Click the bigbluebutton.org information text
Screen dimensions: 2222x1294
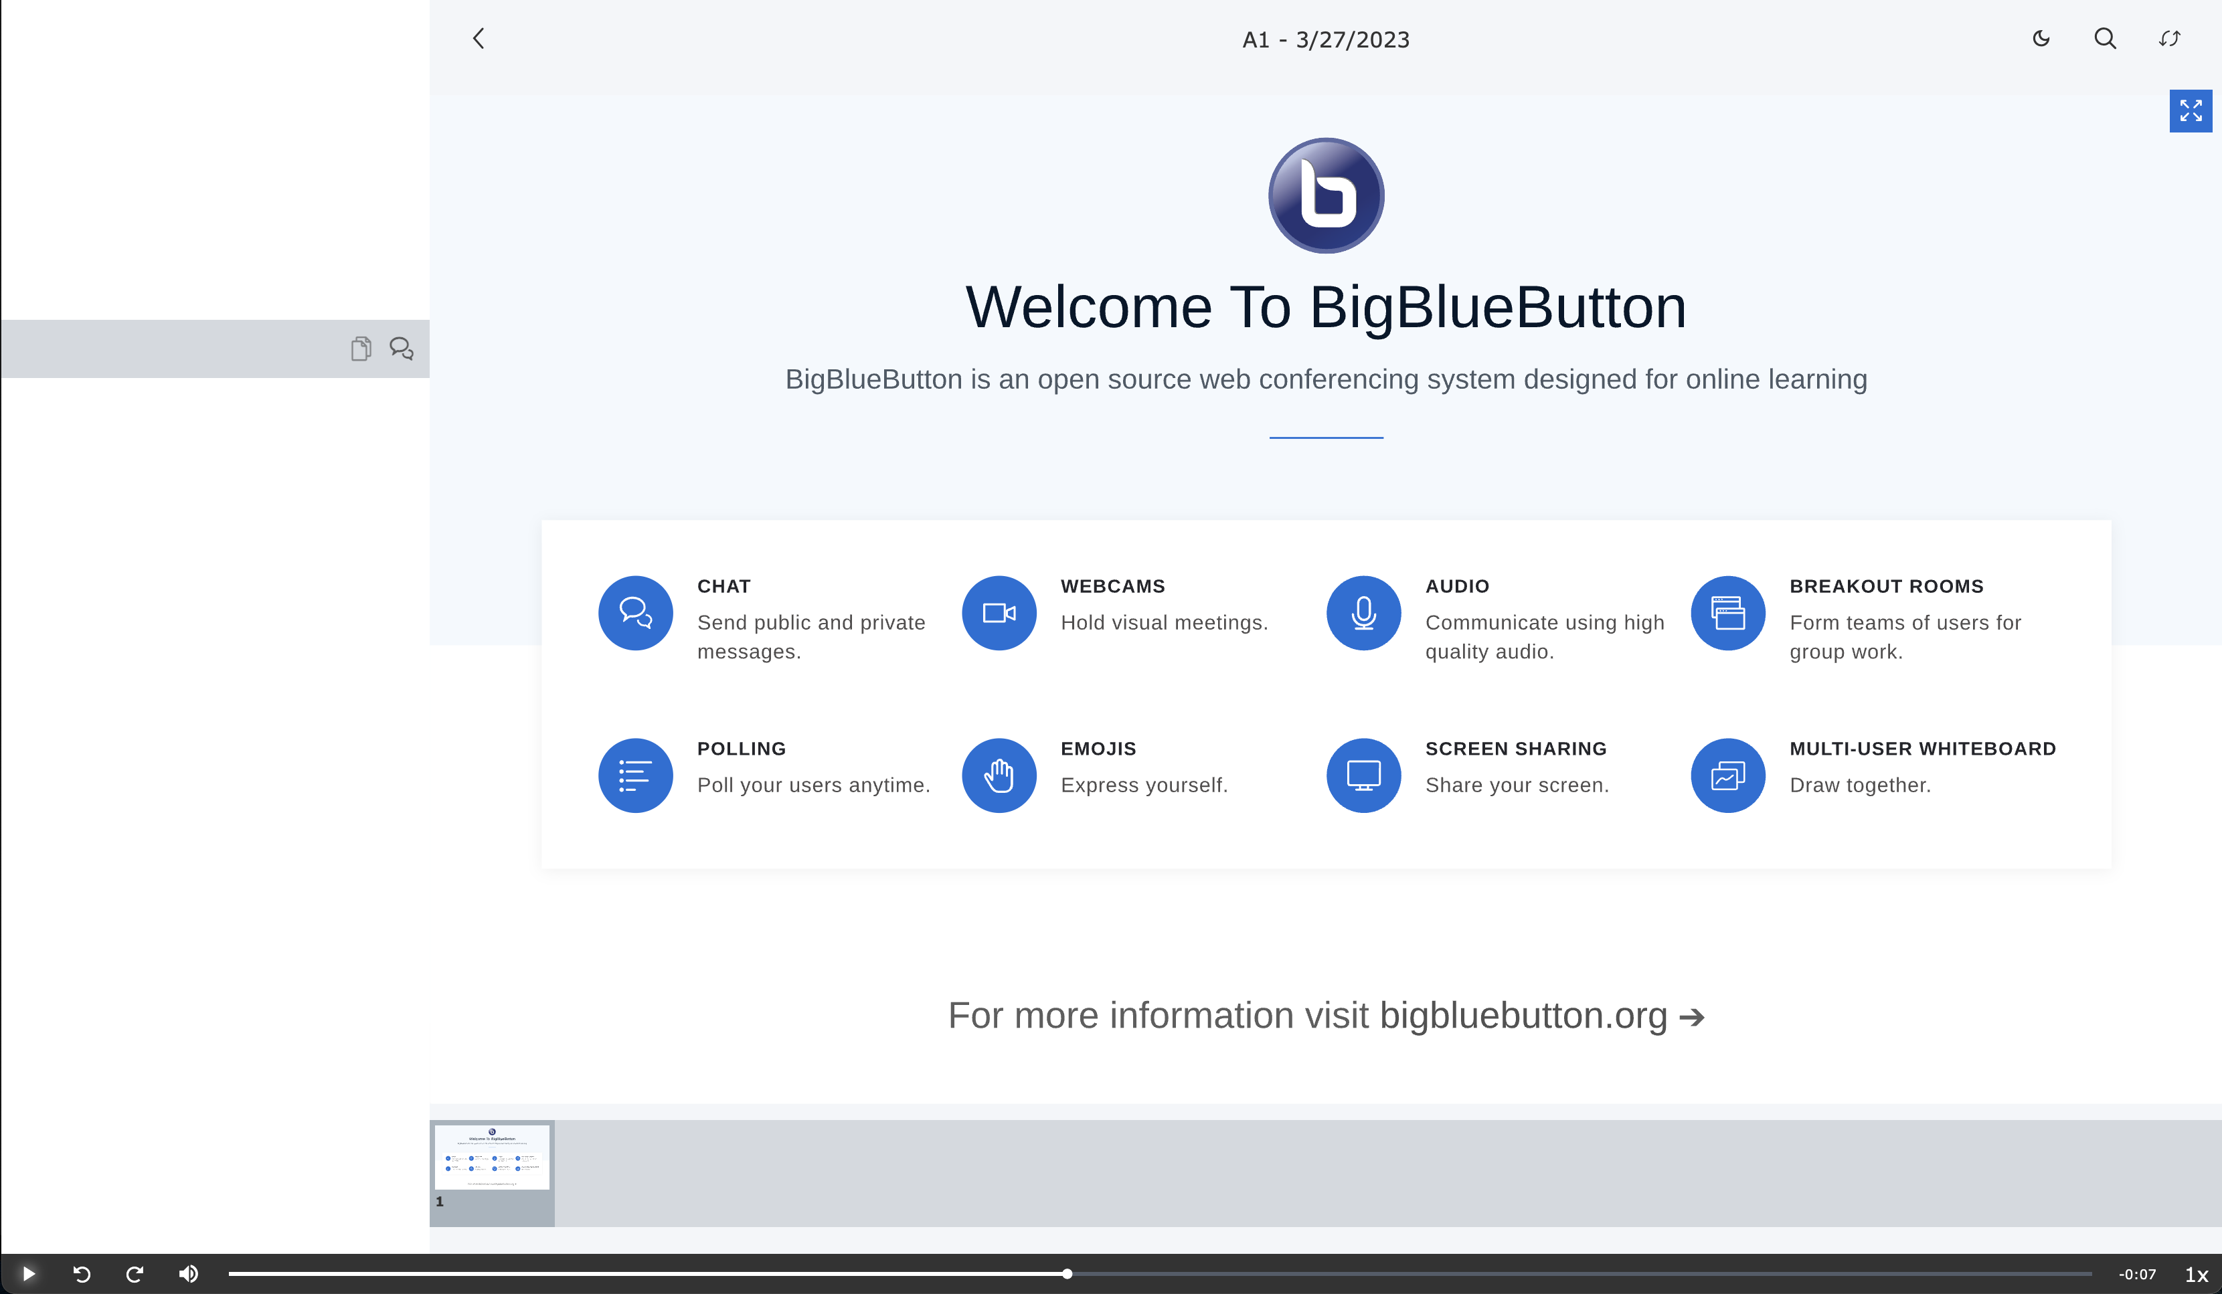click(1326, 1016)
